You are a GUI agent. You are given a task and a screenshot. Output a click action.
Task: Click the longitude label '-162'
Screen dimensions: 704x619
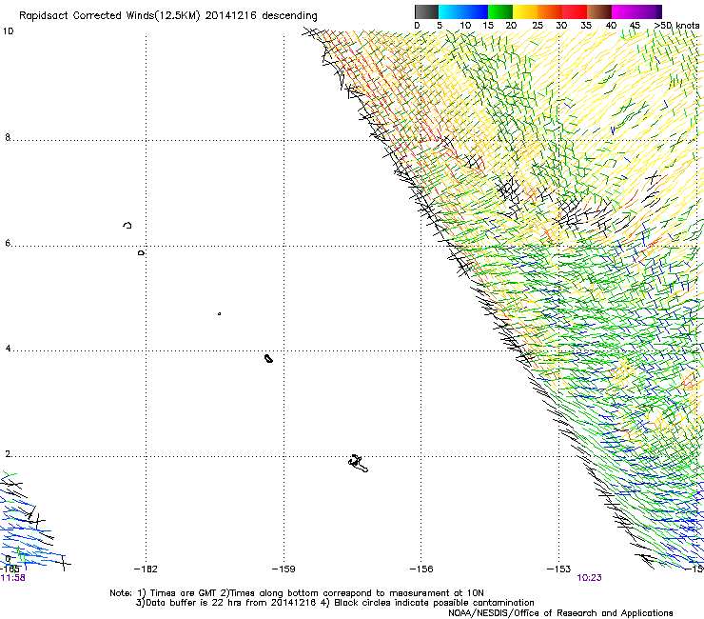146,569
